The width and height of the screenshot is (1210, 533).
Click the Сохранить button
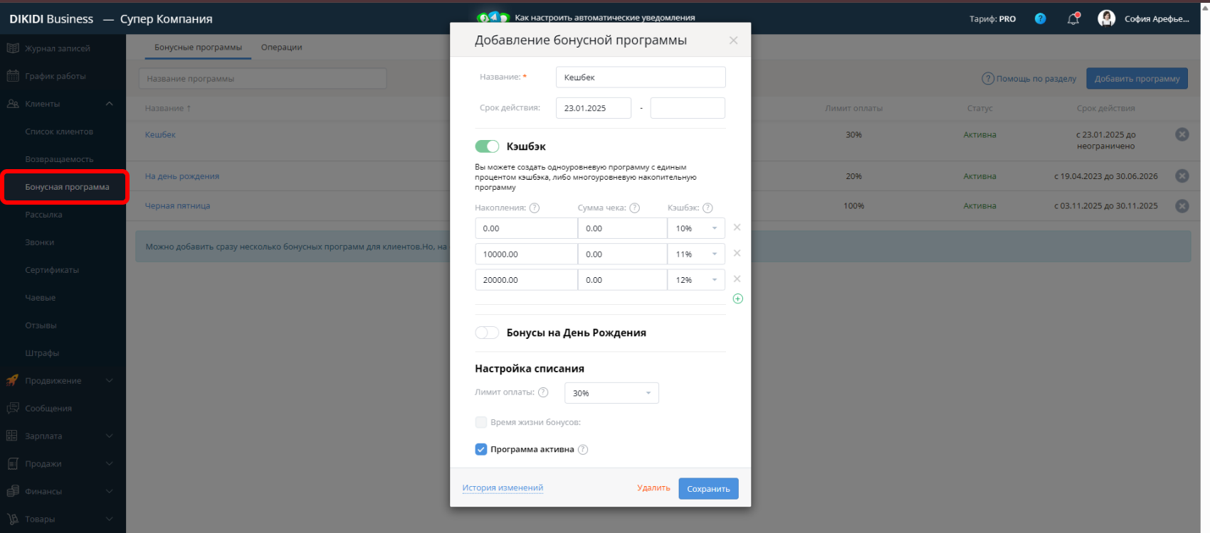708,489
